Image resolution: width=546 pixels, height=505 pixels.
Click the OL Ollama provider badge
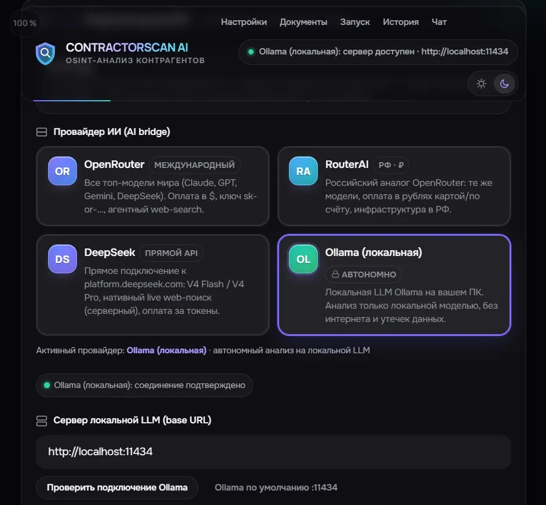tap(303, 259)
